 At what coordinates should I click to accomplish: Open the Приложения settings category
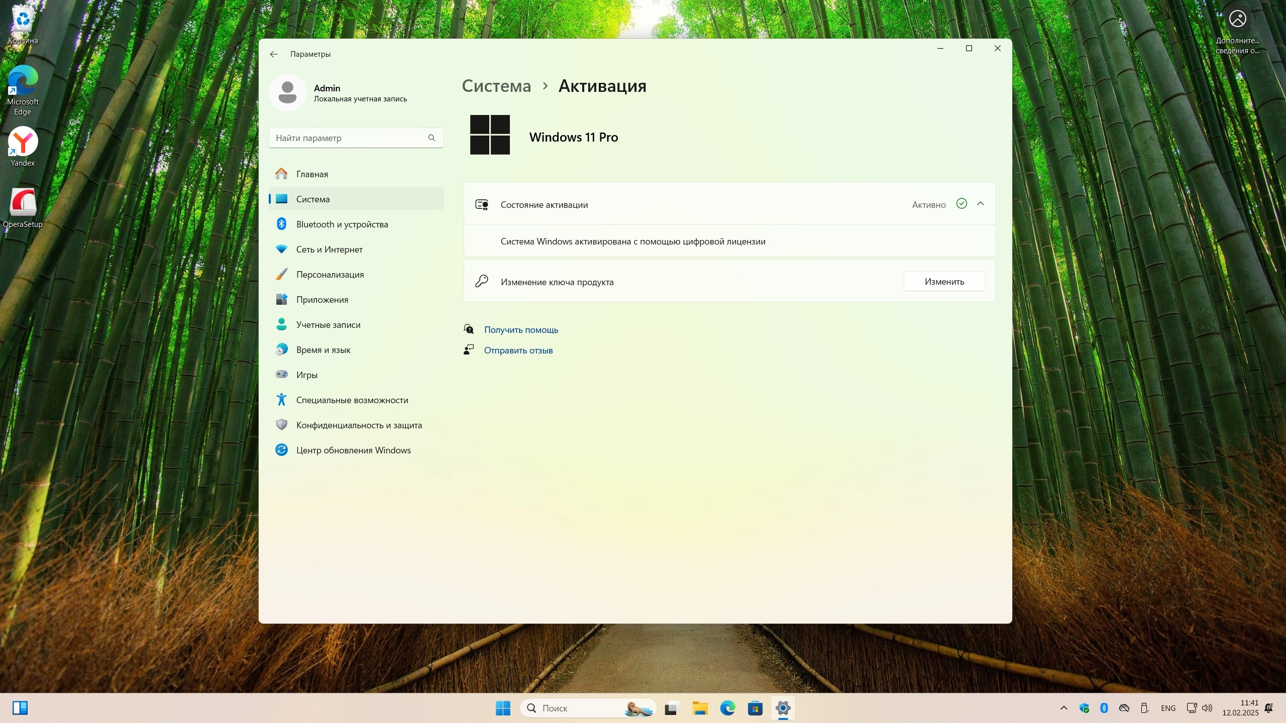click(322, 300)
